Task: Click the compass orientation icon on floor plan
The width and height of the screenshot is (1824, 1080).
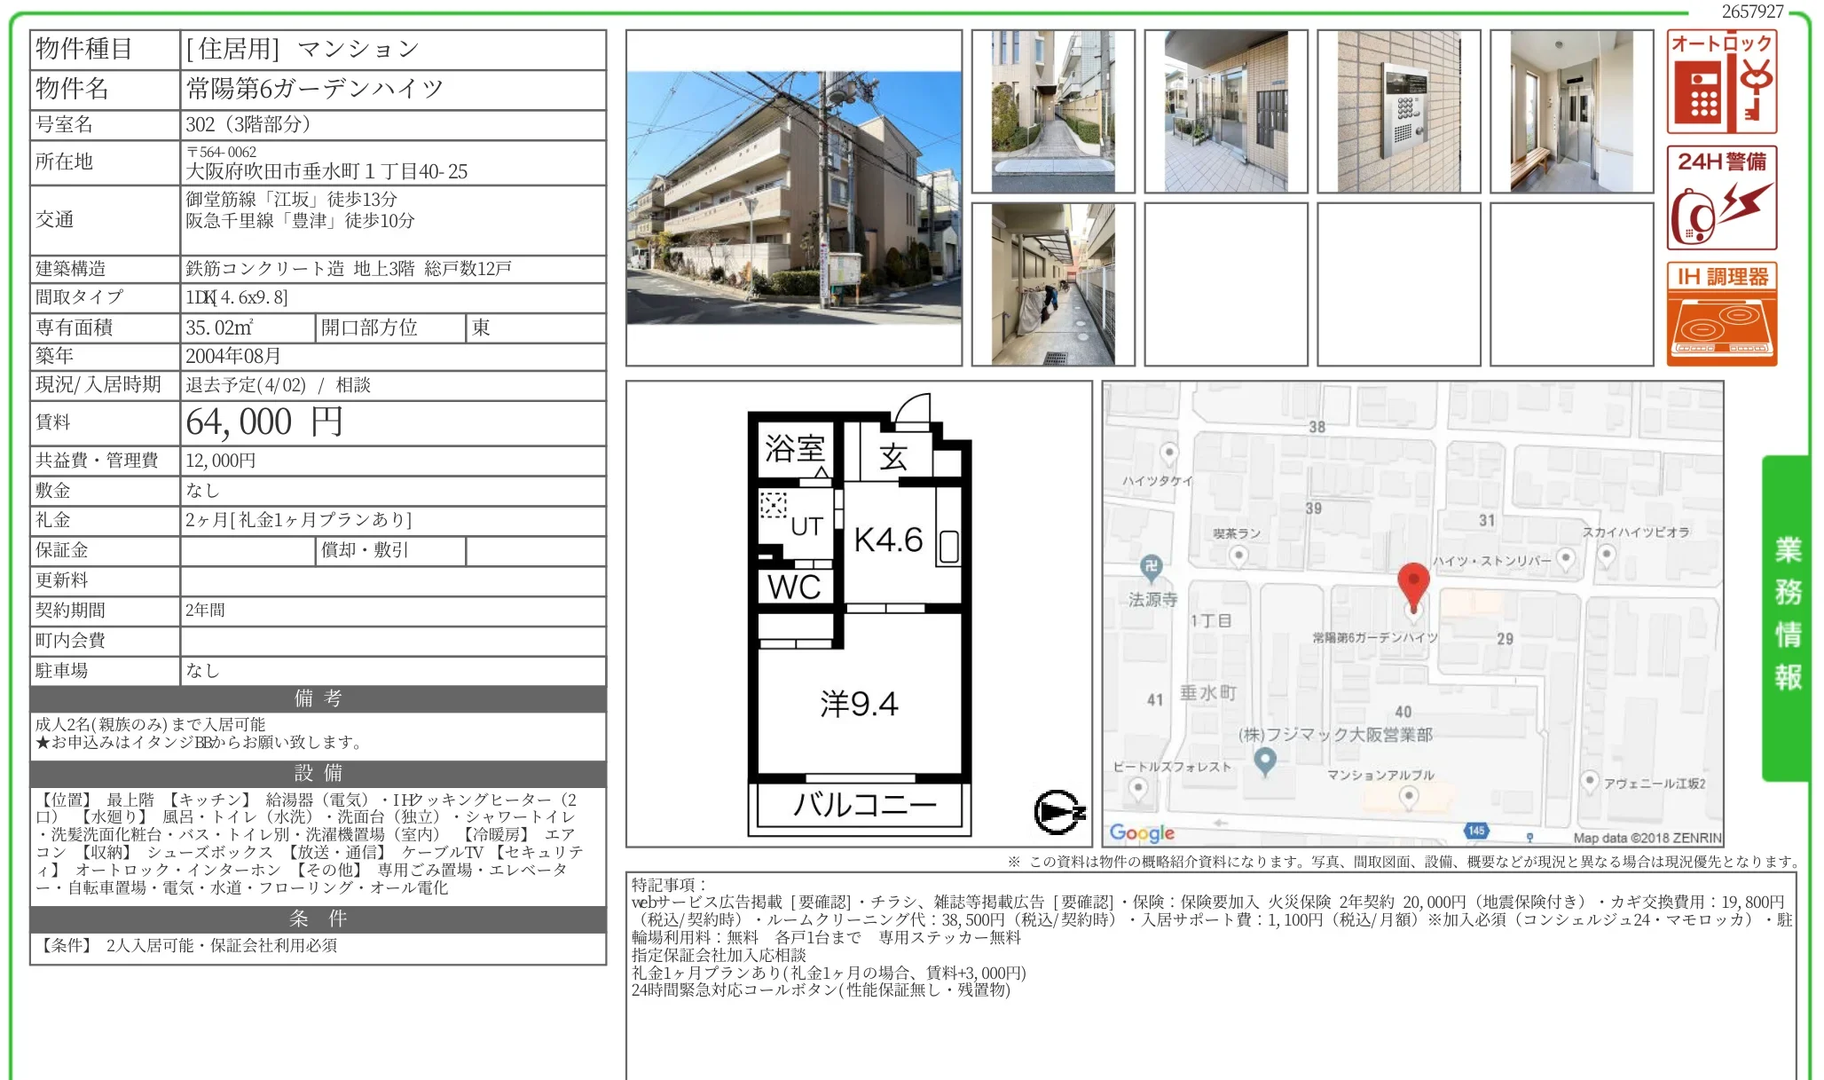Action: (1058, 812)
